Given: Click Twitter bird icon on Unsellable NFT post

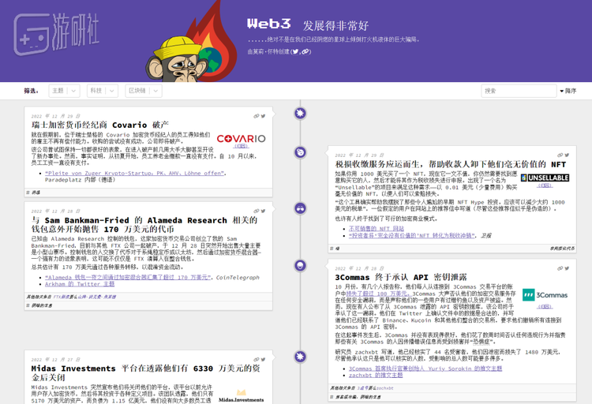Looking at the screenshot, I should [x=567, y=155].
